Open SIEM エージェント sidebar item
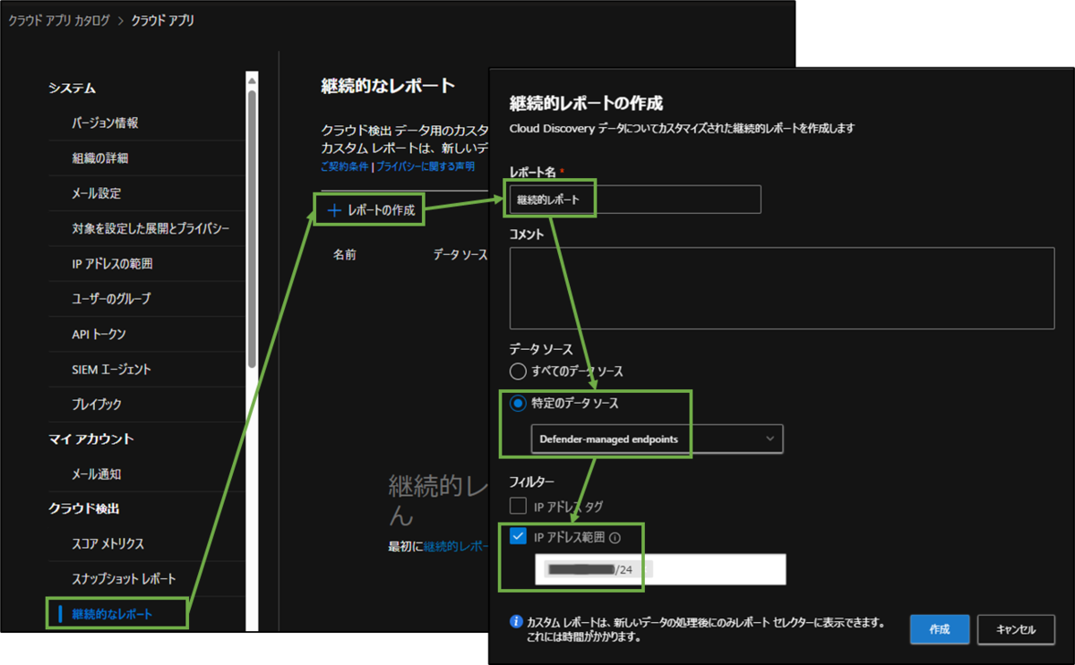 click(x=111, y=369)
